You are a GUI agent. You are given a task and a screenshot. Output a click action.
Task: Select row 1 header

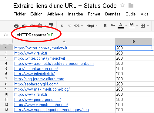6,48
